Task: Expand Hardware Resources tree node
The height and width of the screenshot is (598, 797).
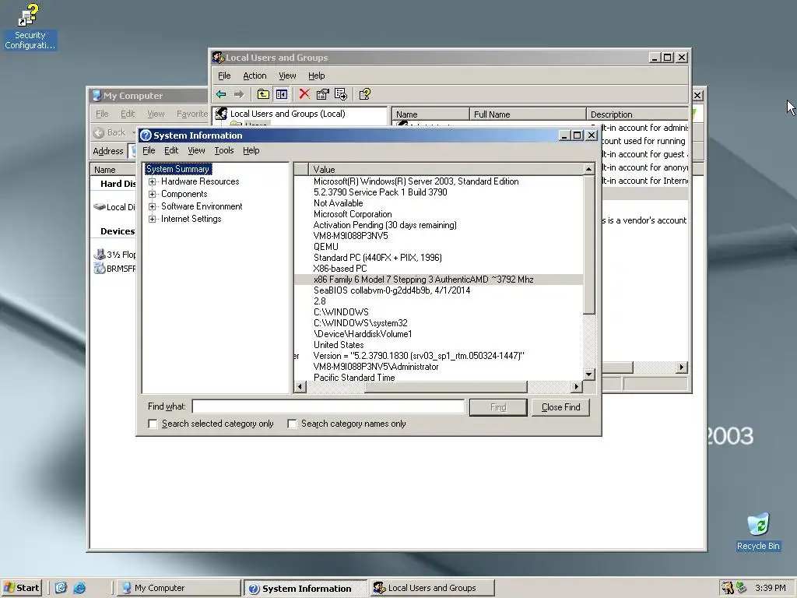Action: coord(152,181)
